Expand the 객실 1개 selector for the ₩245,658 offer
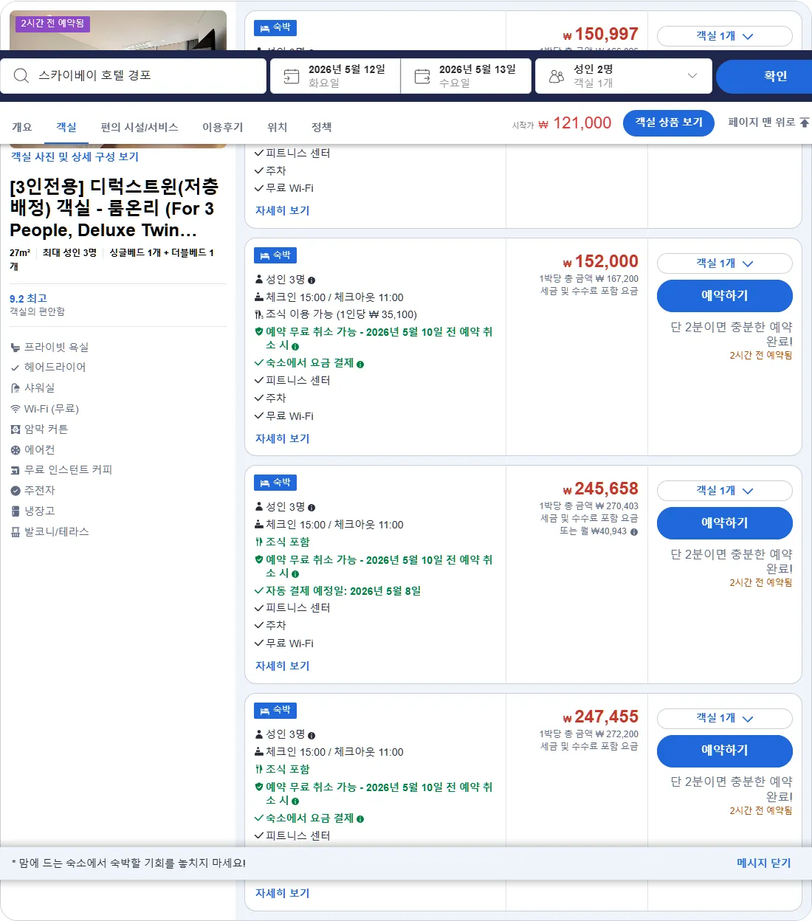812x921 pixels. (x=725, y=491)
